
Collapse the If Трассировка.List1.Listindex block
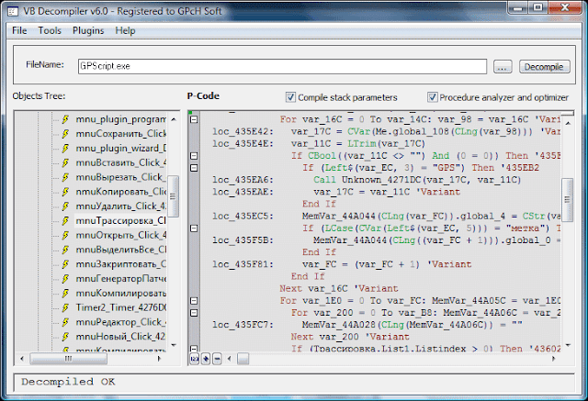[x=194, y=349]
